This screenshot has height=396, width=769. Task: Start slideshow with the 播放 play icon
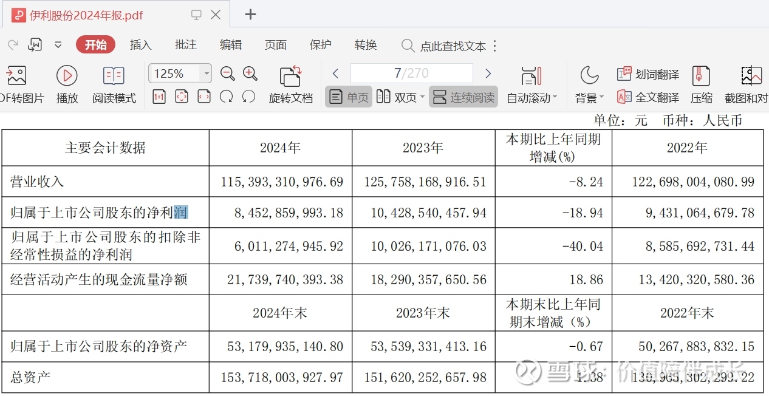pos(67,75)
